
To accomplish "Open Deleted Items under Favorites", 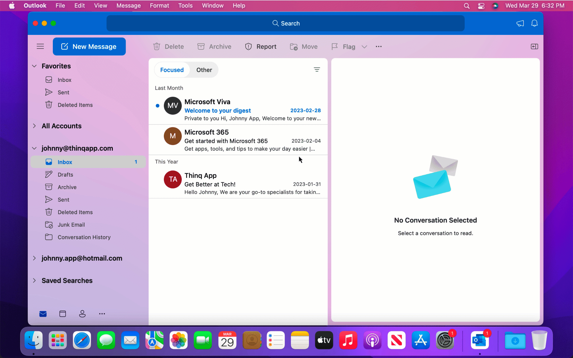I will click(88, 105).
